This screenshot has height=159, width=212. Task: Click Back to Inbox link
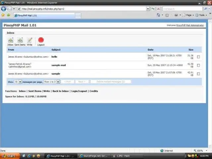point(61,91)
